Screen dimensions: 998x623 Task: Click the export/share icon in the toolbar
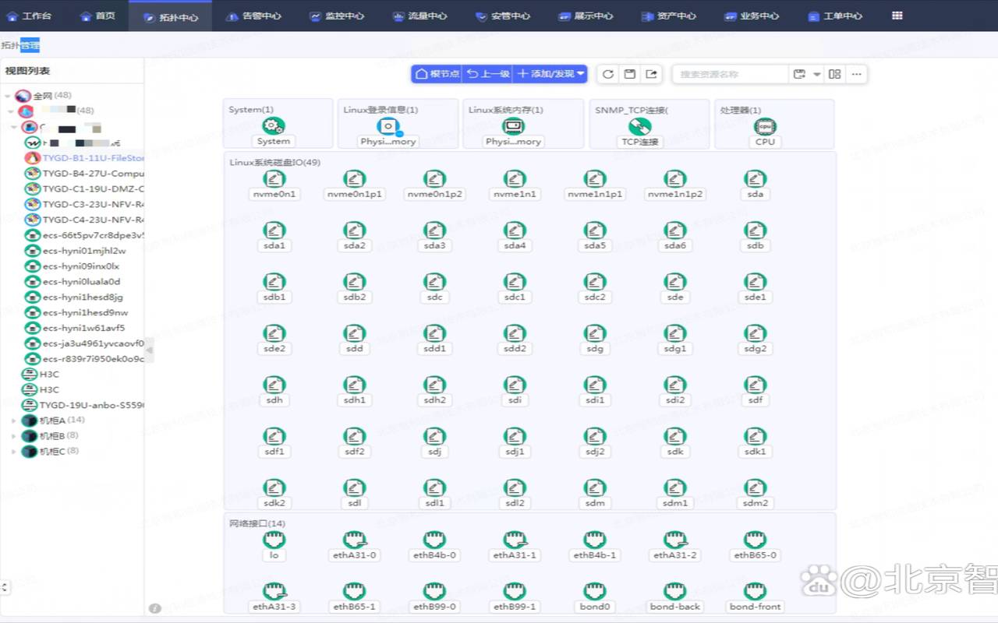pyautogui.click(x=652, y=74)
